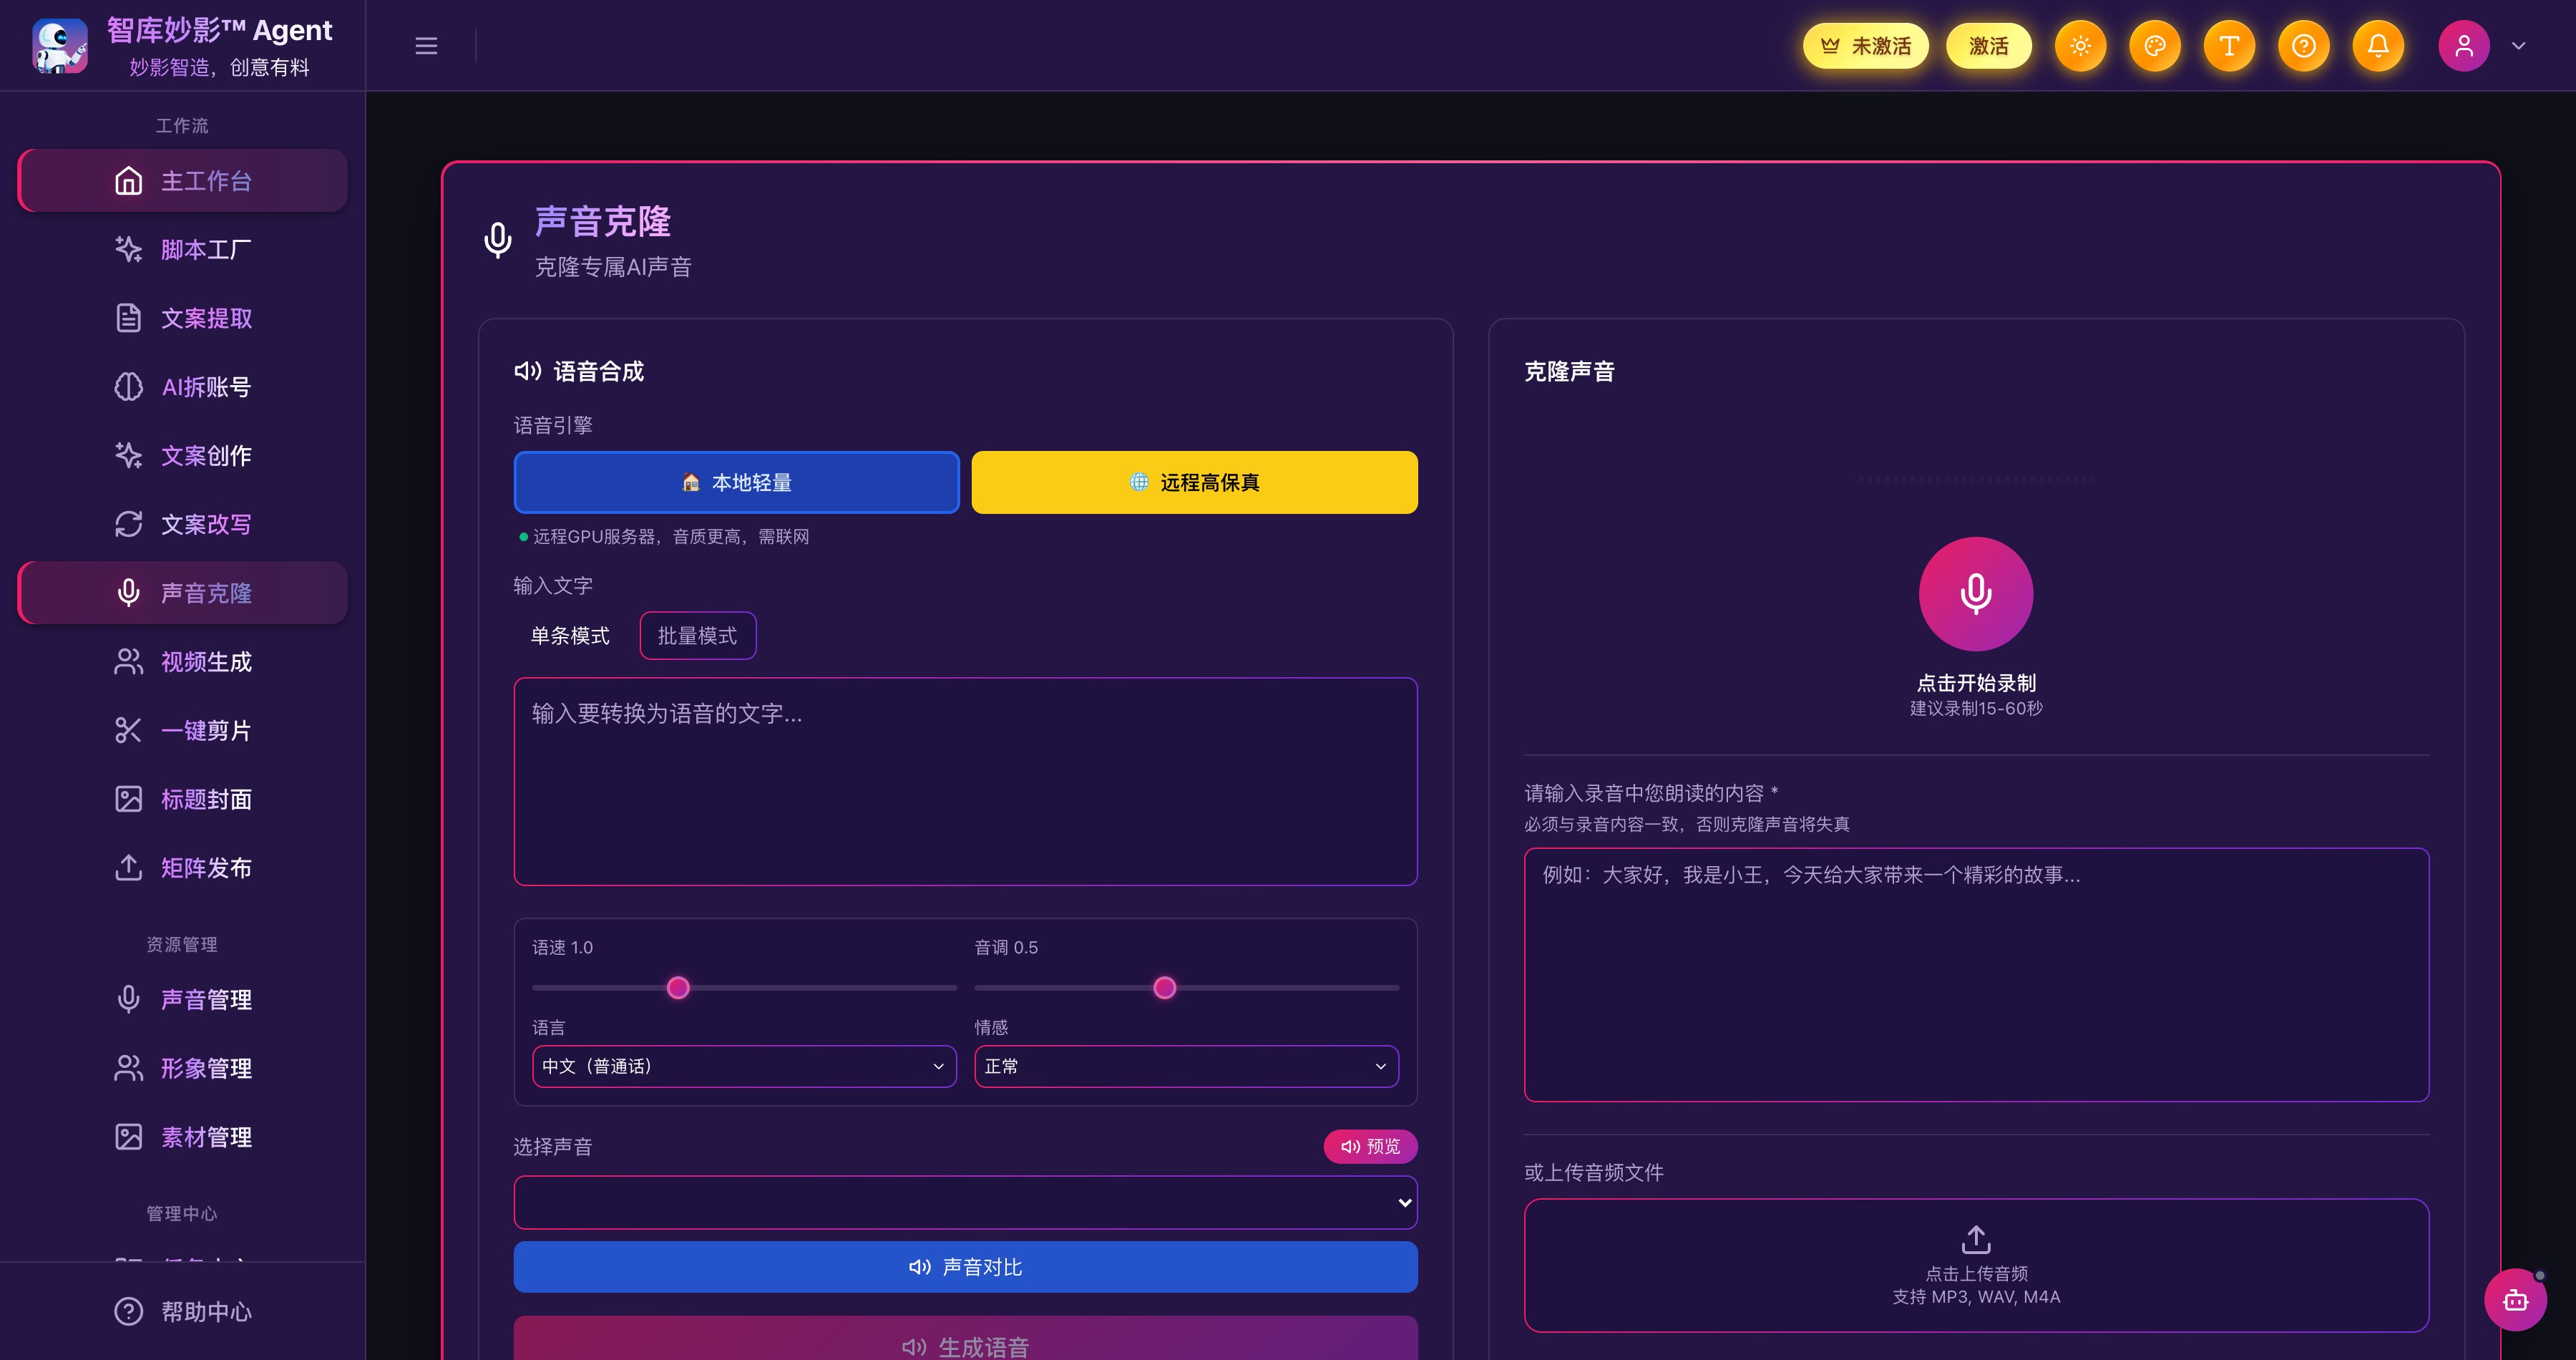Open 矩阵发布 sidebar item
This screenshot has width=2576, height=1360.
pyautogui.click(x=183, y=868)
